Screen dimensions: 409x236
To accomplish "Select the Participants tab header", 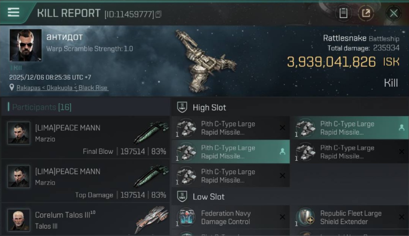I will (42, 107).
